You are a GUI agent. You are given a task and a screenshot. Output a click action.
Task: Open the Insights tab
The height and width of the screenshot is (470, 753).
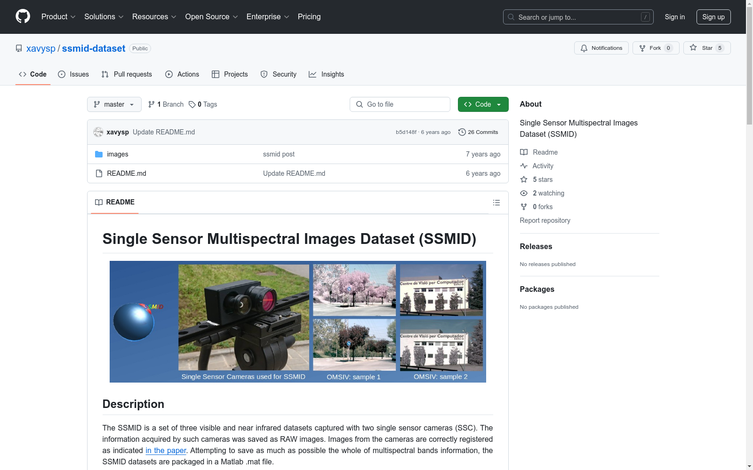pyautogui.click(x=327, y=74)
